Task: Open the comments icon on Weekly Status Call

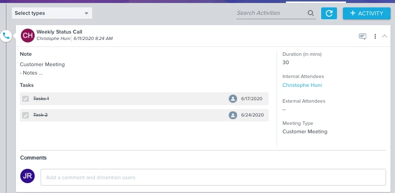Action: pyautogui.click(x=362, y=37)
